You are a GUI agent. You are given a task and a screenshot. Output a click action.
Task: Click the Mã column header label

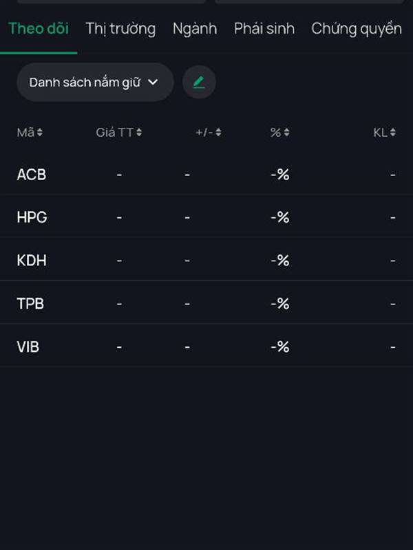tap(25, 133)
